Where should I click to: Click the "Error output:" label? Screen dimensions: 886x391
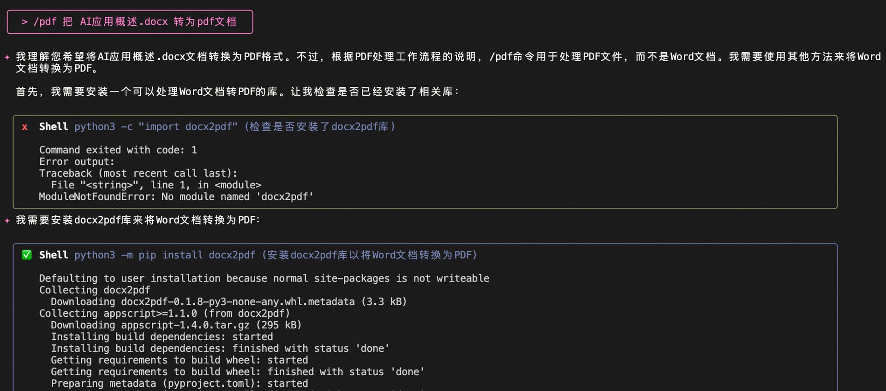coord(77,162)
